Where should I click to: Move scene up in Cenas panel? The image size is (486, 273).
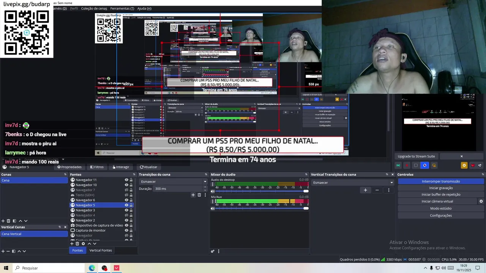pos(20,221)
